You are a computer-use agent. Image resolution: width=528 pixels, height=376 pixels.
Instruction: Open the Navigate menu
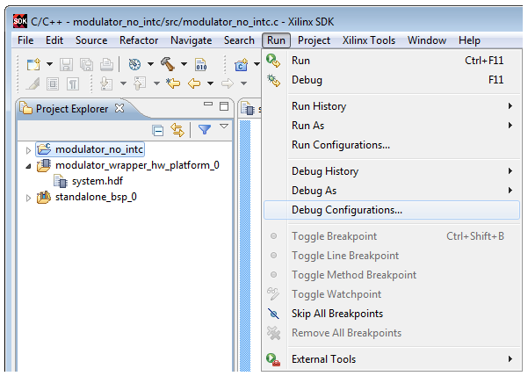coord(191,40)
